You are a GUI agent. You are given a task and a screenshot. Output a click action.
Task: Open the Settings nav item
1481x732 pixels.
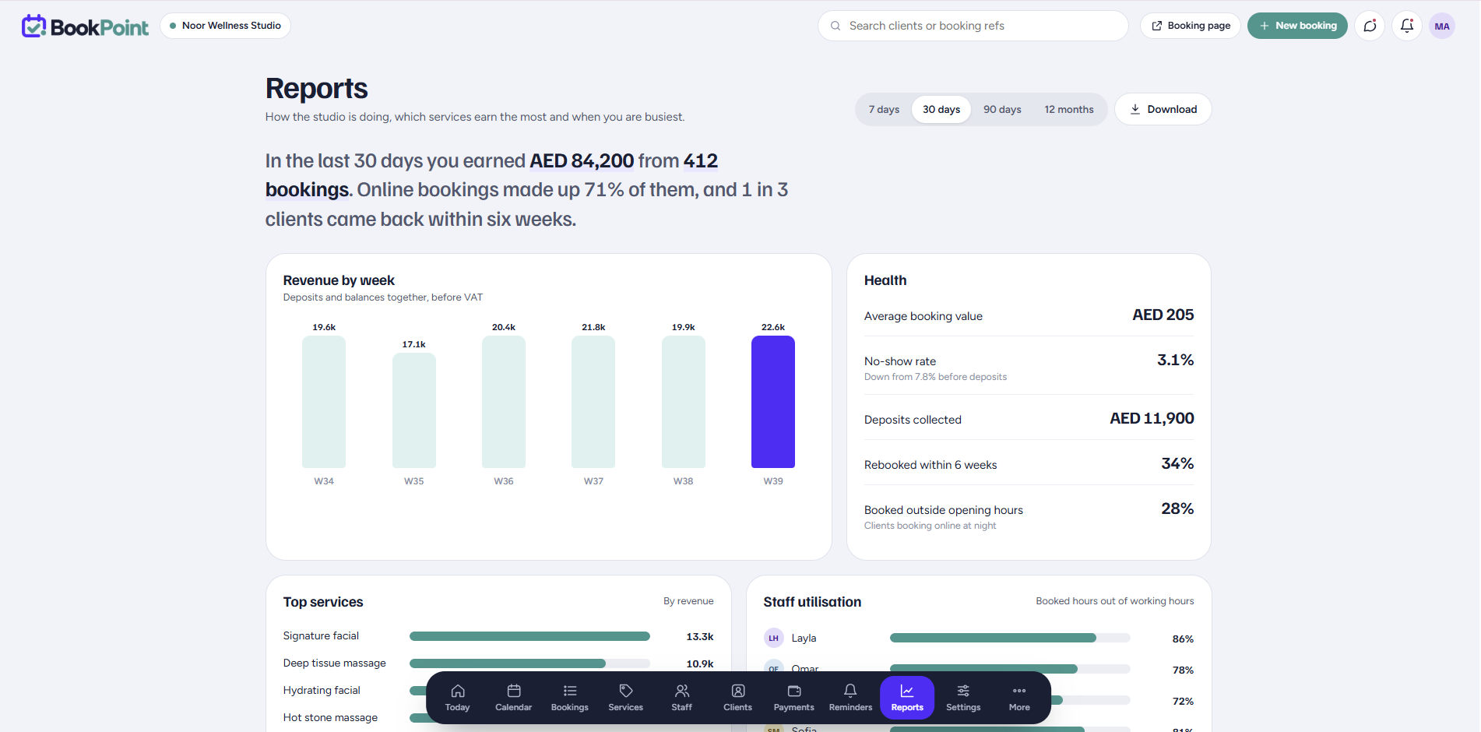[x=963, y=698]
